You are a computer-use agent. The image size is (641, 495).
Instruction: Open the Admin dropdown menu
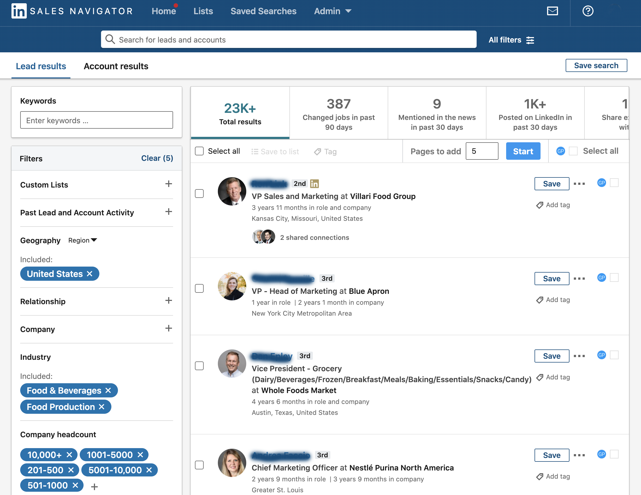[x=333, y=11]
